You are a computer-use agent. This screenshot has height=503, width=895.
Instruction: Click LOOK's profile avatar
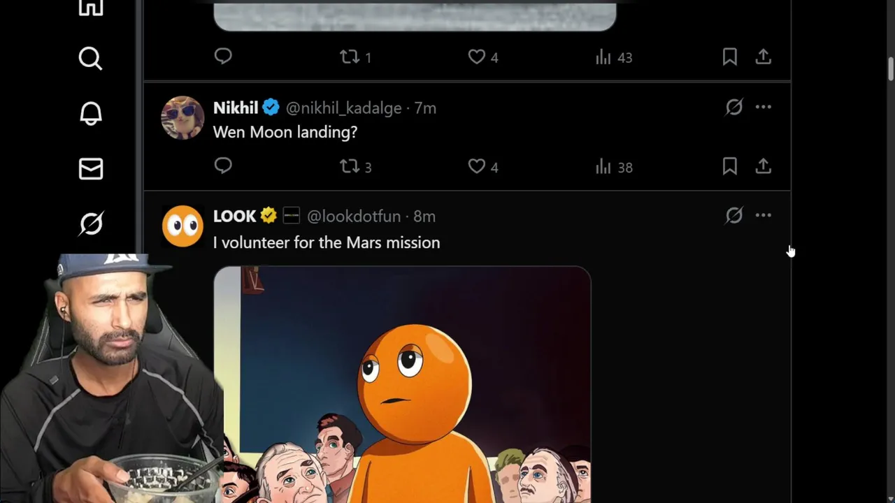tap(182, 226)
